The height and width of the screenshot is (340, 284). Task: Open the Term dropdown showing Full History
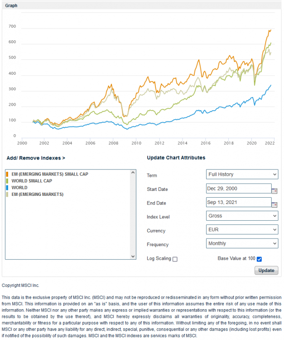(x=242, y=175)
